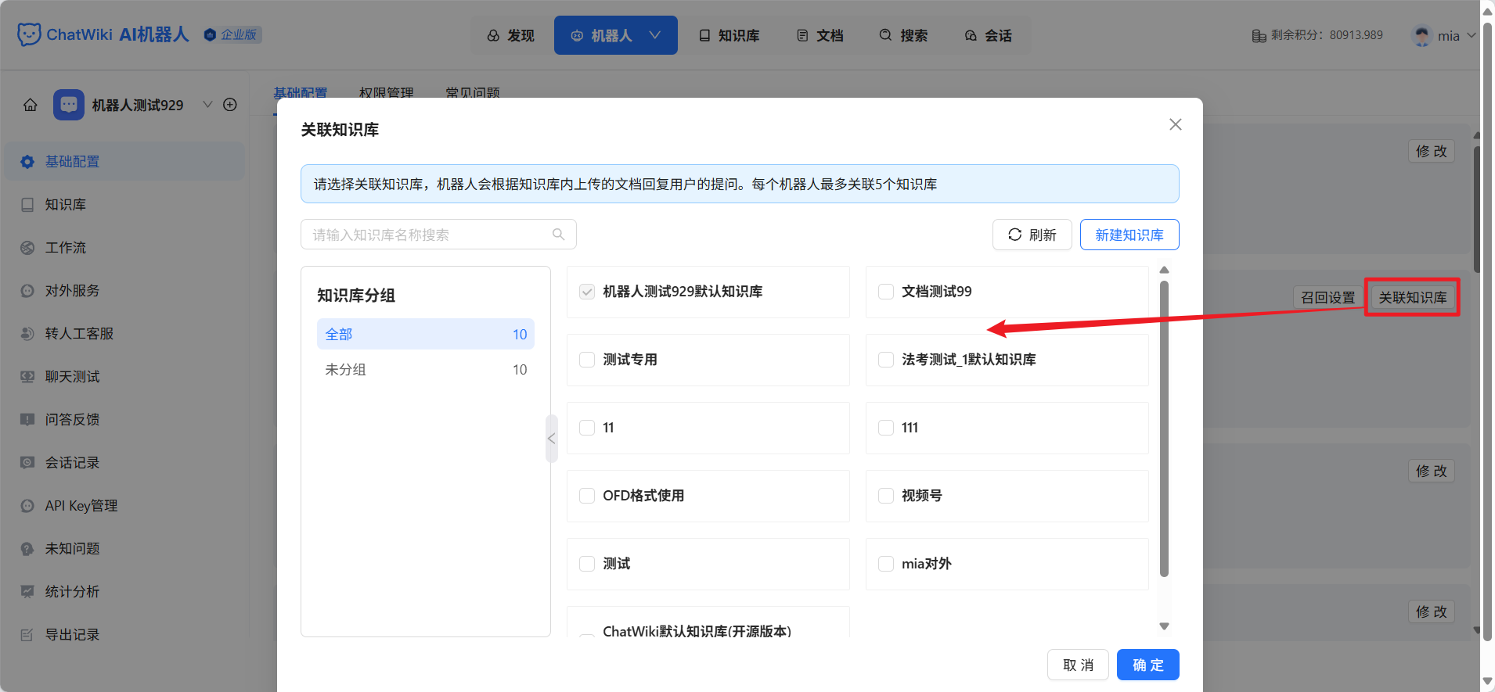Click the 新建知识库 button
This screenshot has height=692, width=1495.
pos(1129,235)
